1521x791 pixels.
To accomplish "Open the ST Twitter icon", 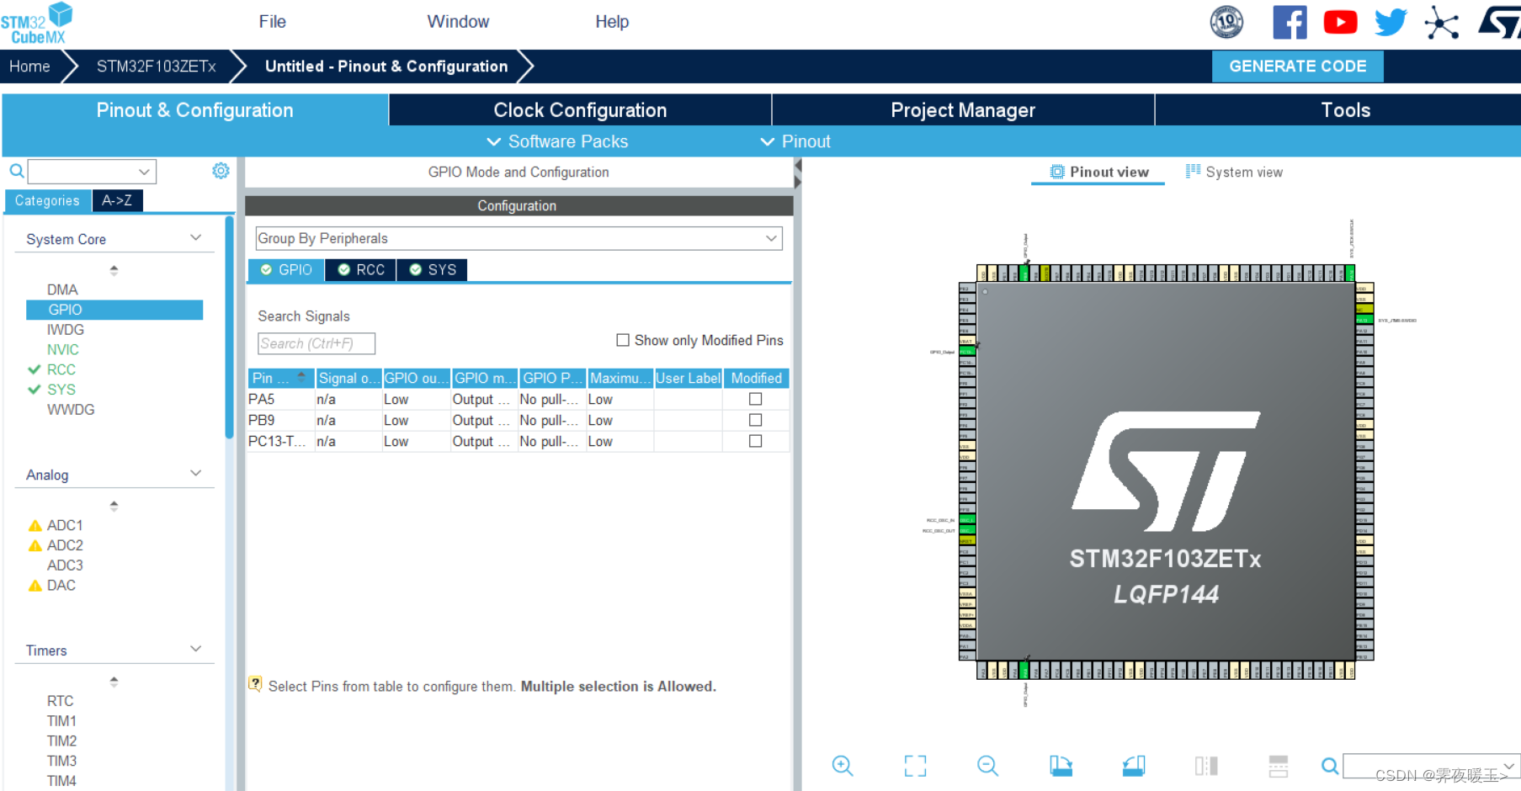I will pyautogui.click(x=1391, y=22).
